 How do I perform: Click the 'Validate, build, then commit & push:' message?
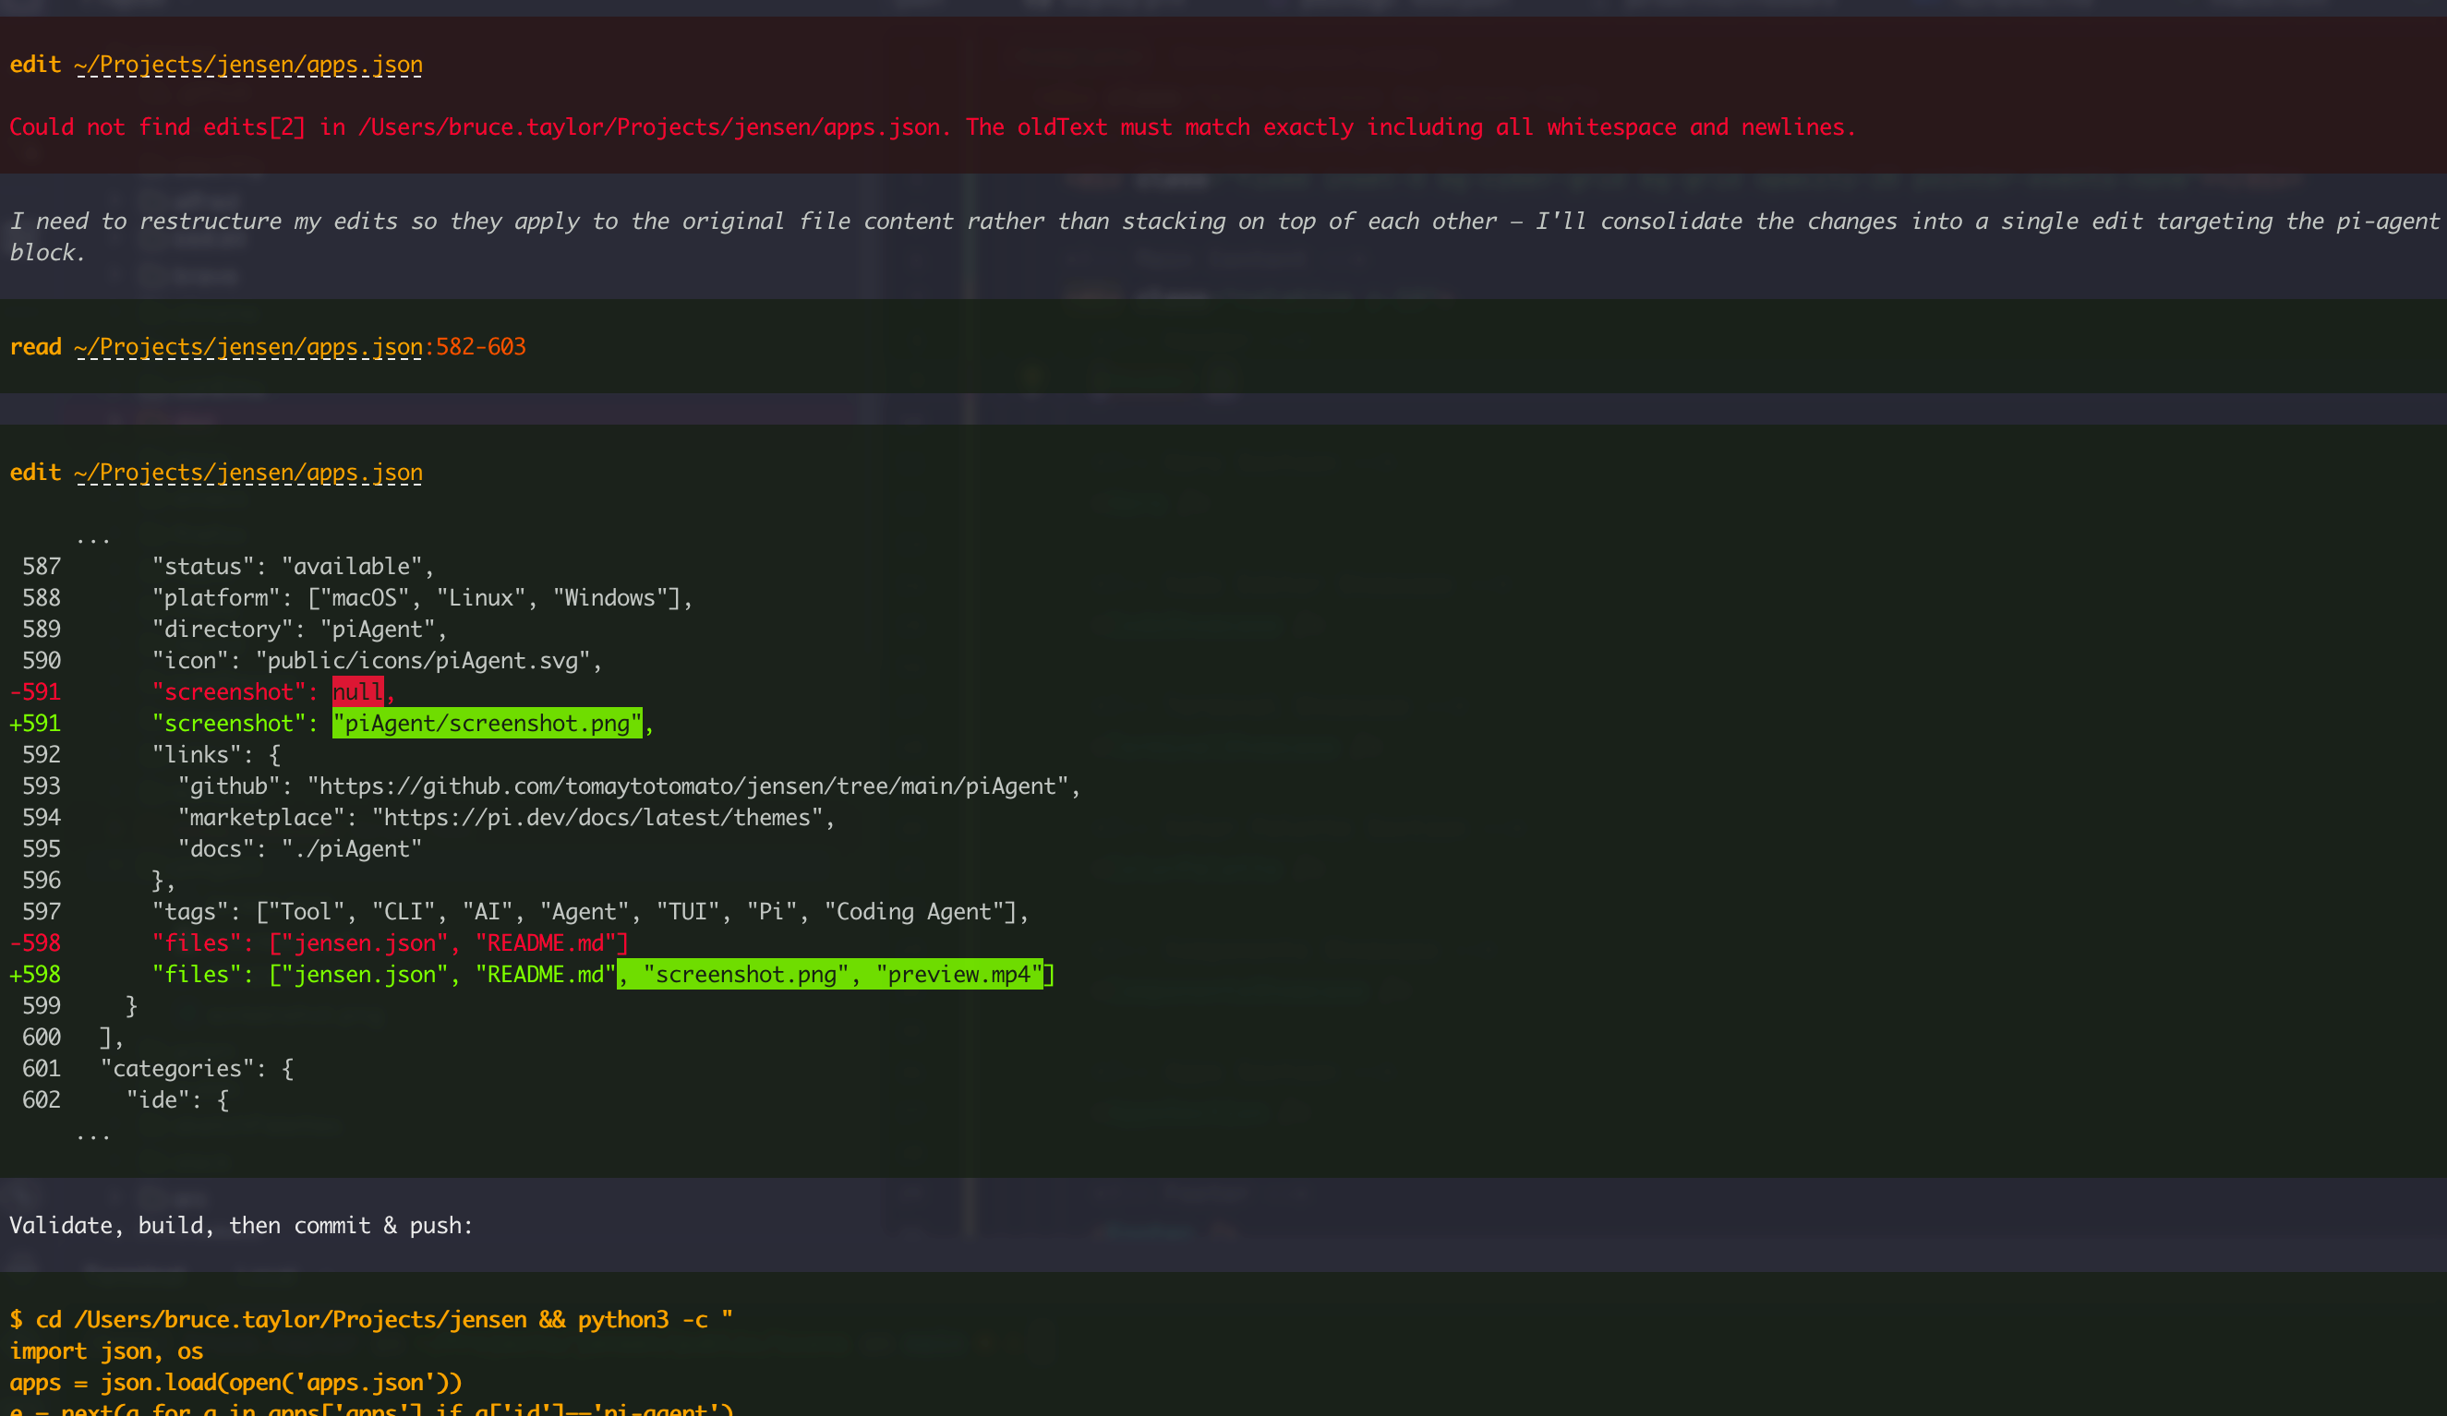click(x=241, y=1226)
